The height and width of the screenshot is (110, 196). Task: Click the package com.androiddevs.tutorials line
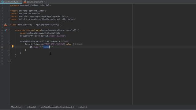[x=30, y=5]
